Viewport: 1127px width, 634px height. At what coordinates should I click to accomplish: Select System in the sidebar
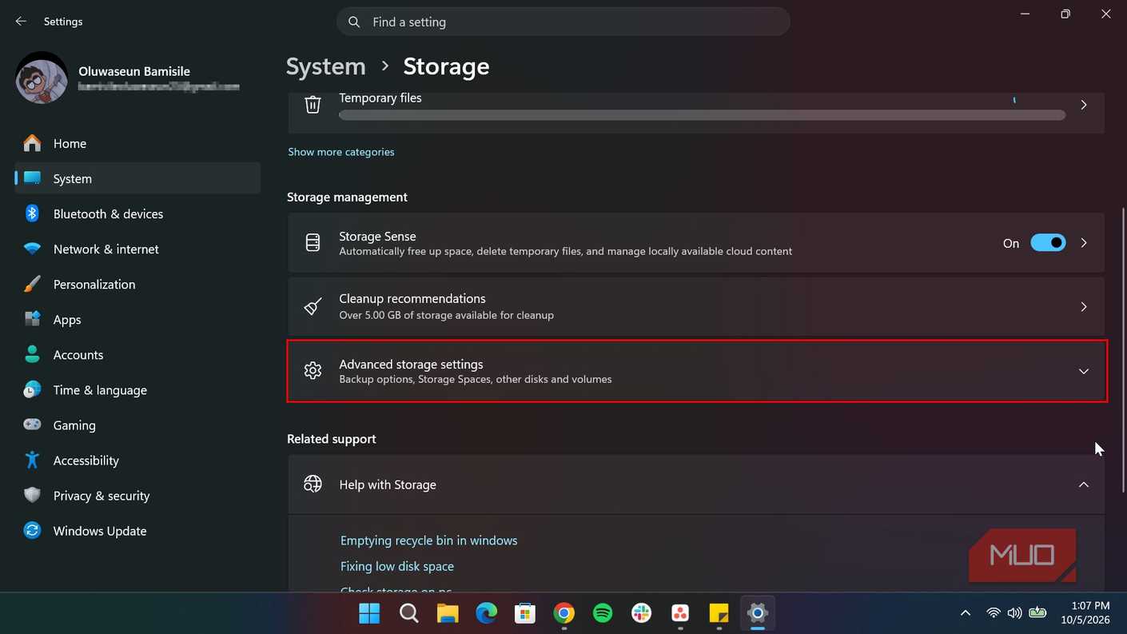[137, 178]
